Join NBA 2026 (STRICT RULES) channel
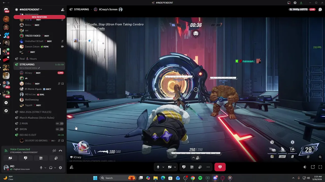This screenshot has width=325, height=182. (x=39, y=112)
